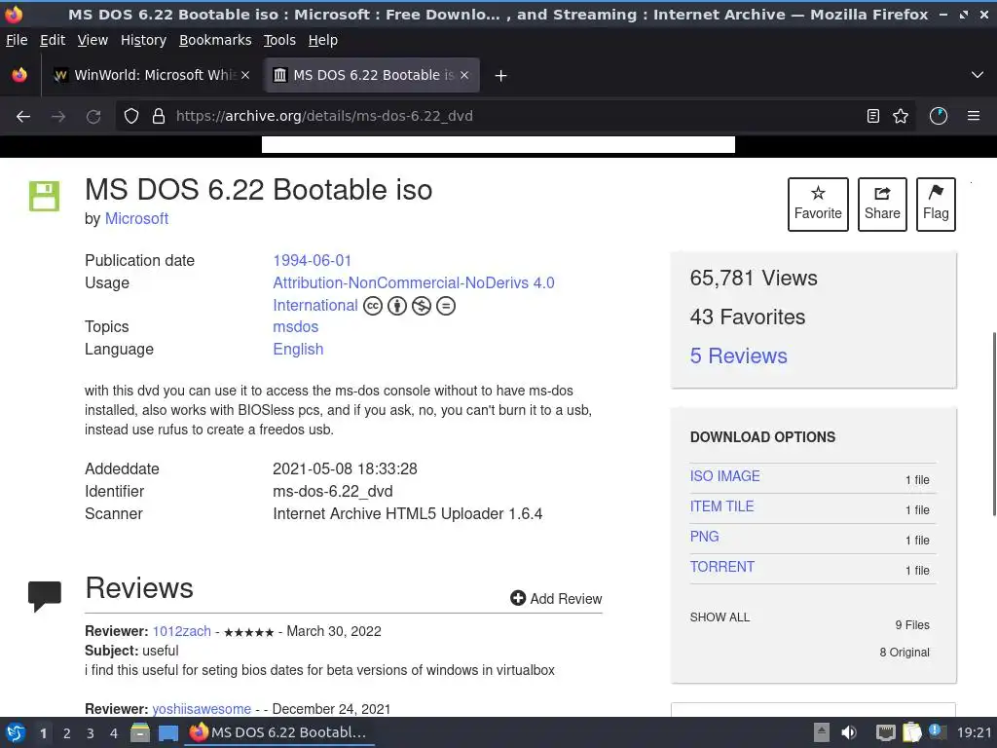Download the ISO IMAGE option
This screenshot has height=748, width=997.
(724, 475)
